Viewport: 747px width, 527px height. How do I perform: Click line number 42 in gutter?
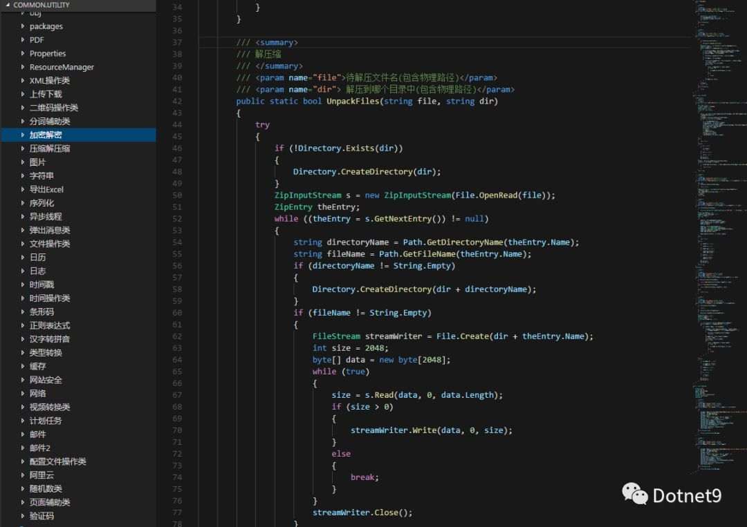[x=177, y=102]
